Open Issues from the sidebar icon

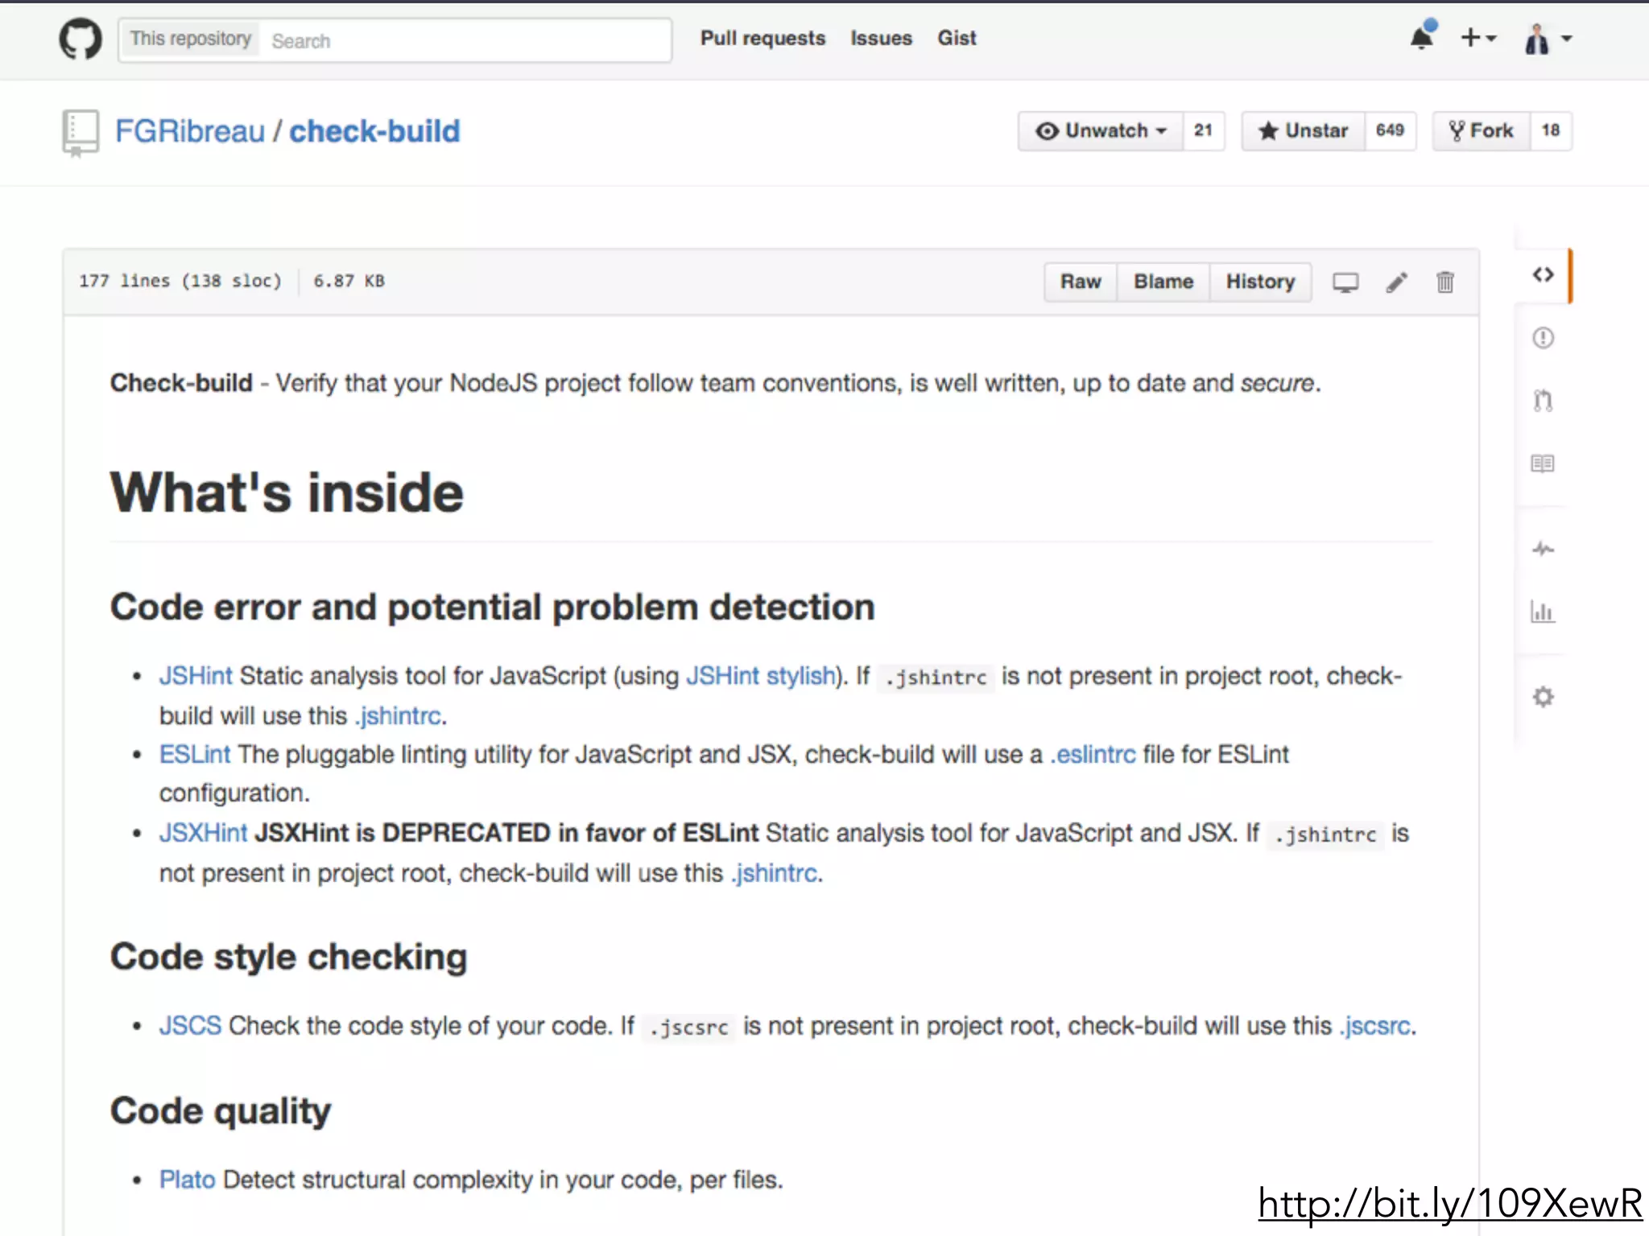[x=1543, y=338]
